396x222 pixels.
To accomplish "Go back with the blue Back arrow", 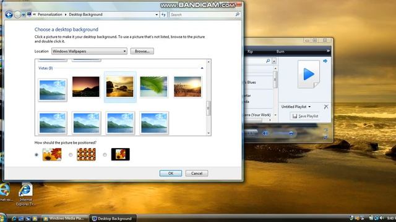I will [x=9, y=15].
